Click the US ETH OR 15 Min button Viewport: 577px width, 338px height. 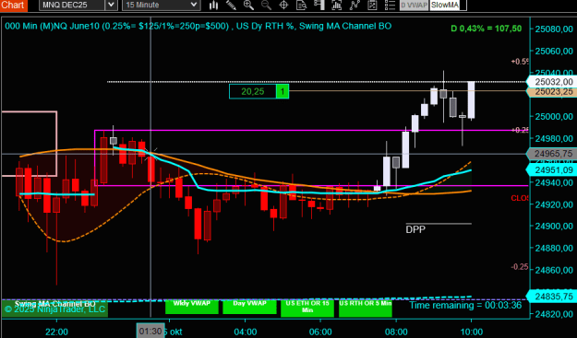[307, 308]
